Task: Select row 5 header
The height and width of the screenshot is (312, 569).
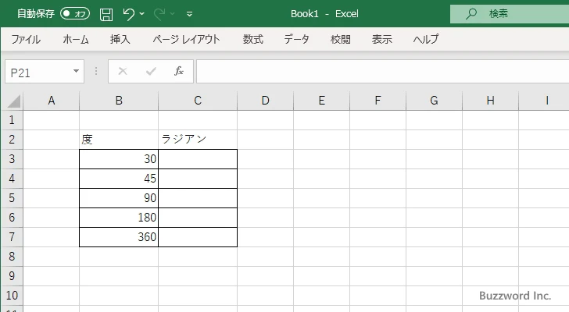Action: (12, 198)
